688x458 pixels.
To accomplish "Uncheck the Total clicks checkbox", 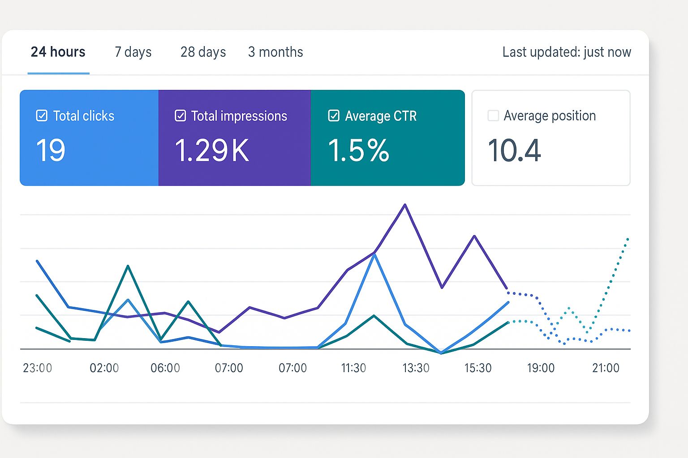I will click(x=41, y=115).
